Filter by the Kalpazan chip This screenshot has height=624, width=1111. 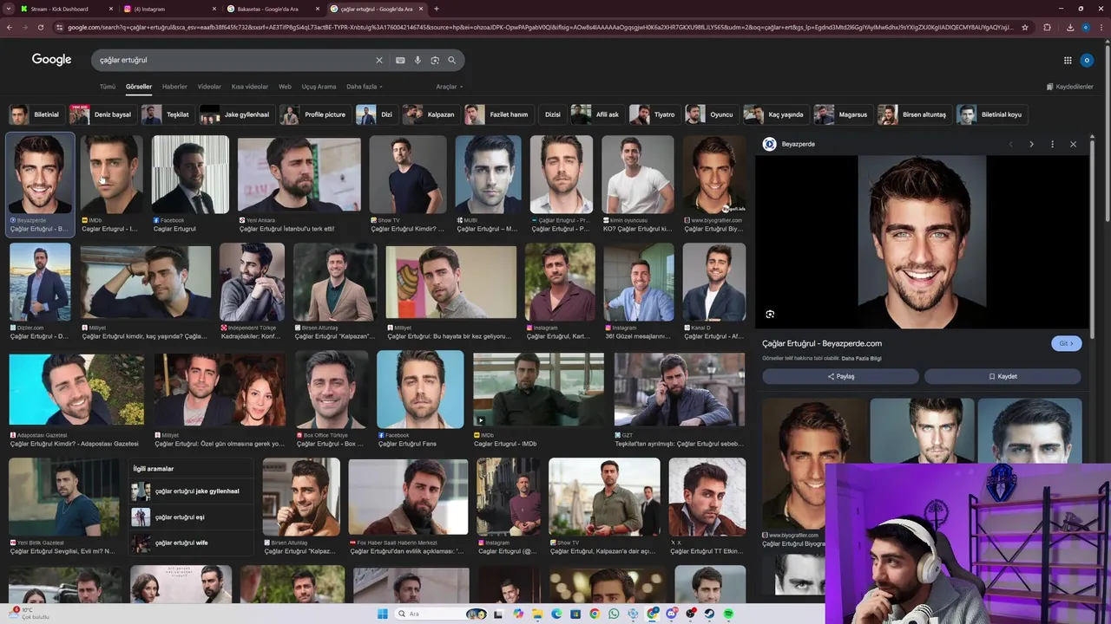coord(431,114)
